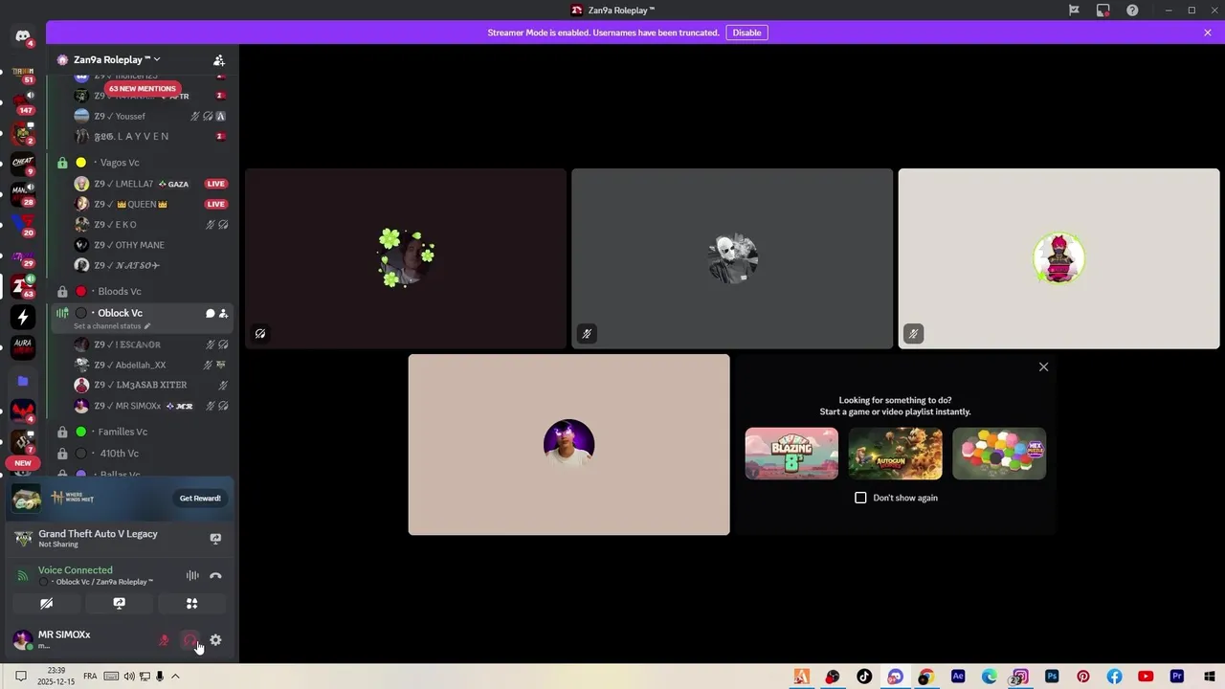Open the noise suppression waveform icon

point(192,575)
